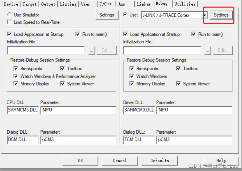Click the Dialog DLL field TCM.DLL

coord(139,140)
